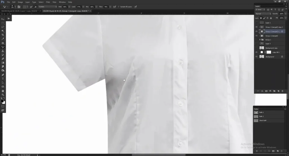Viewport: 289px width, 156px height.
Task: Expand the Group 1 folder
Action: pyautogui.click(x=260, y=40)
